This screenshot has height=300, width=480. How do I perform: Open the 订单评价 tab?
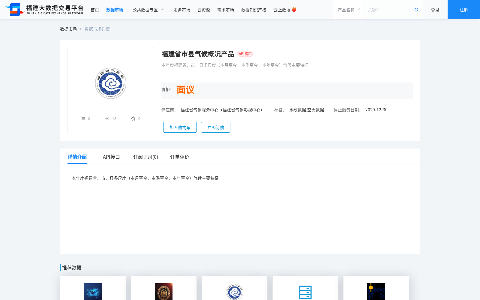click(179, 157)
